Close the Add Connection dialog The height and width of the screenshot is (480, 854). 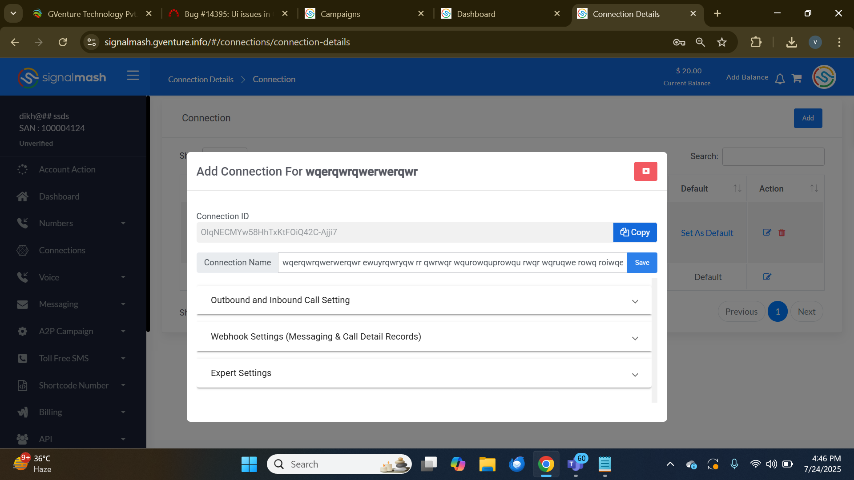(x=645, y=171)
